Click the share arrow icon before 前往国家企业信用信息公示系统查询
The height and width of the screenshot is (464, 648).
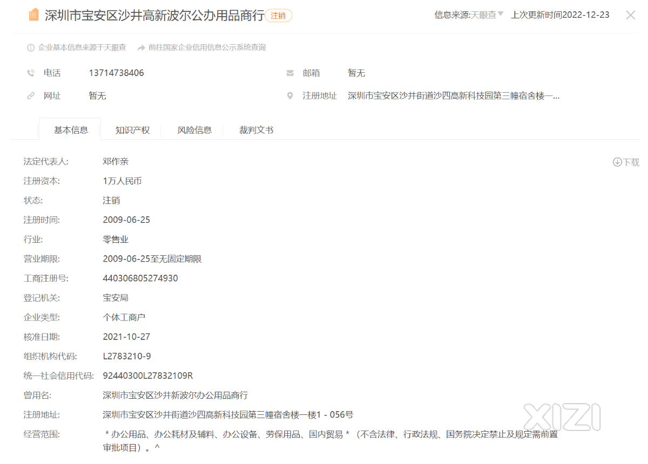pos(141,47)
